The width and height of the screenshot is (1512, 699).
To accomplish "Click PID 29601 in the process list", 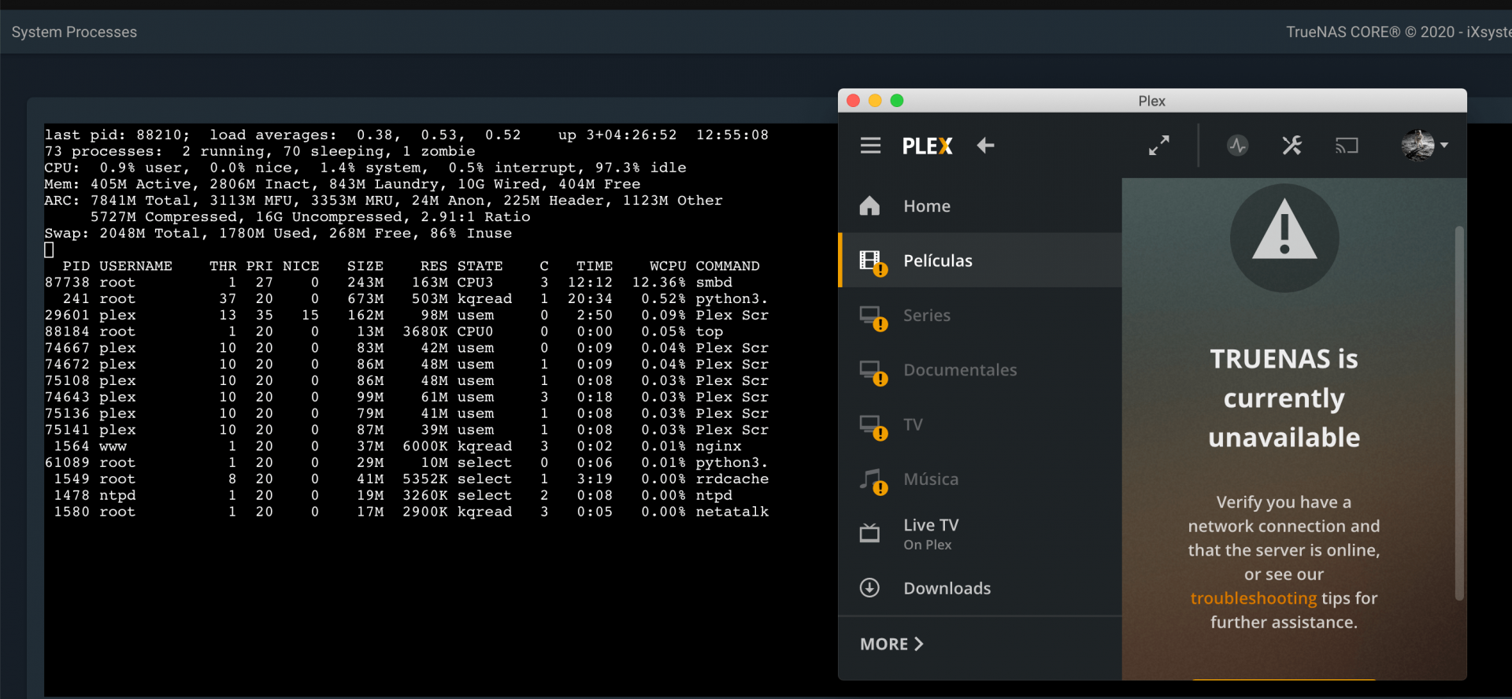I will [67, 315].
